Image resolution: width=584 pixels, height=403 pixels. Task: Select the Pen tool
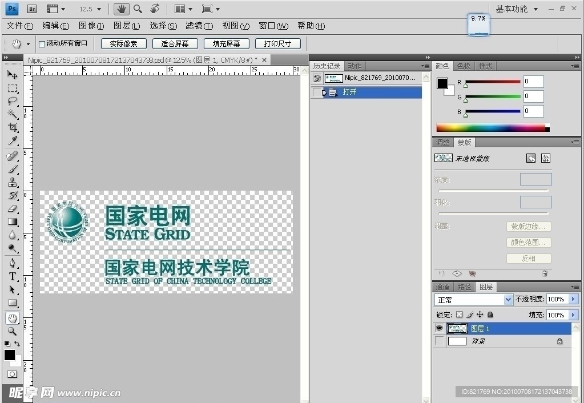pyautogui.click(x=13, y=263)
